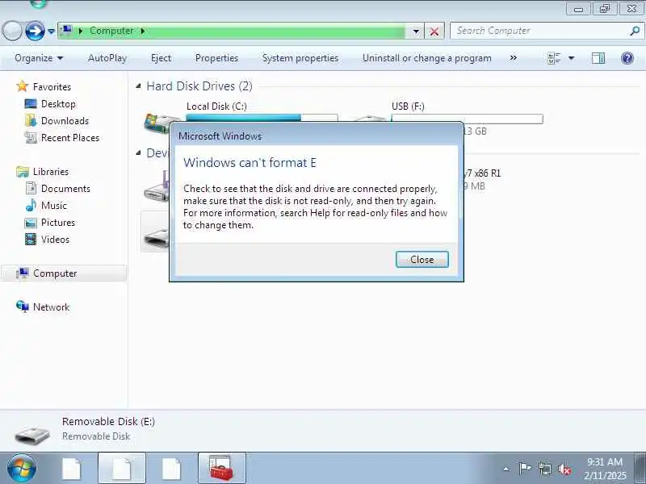Collapse the Devices with Removable Storage group
The width and height of the screenshot is (646, 484).
[x=139, y=153]
